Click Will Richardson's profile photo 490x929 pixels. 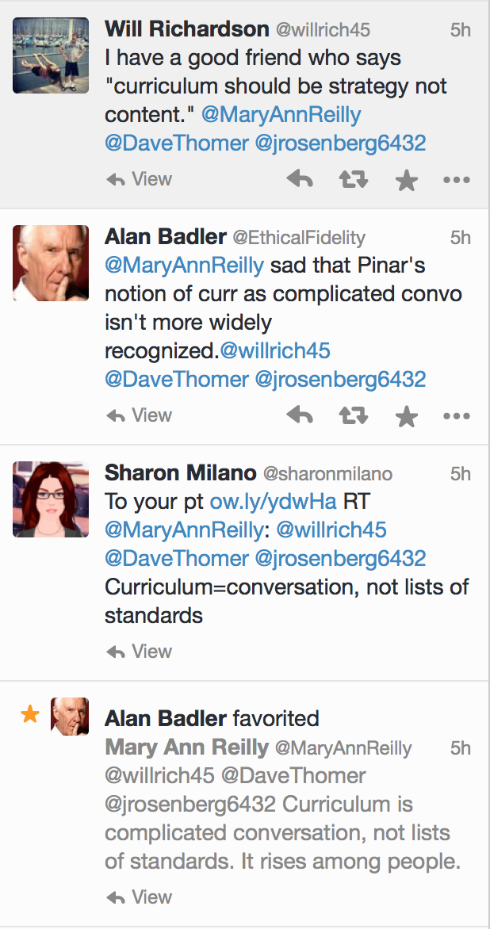[51, 55]
